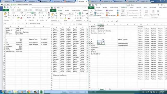Switch to INSERT tab in the left window
Screen dimensions: 167x94
tap(19, 10)
